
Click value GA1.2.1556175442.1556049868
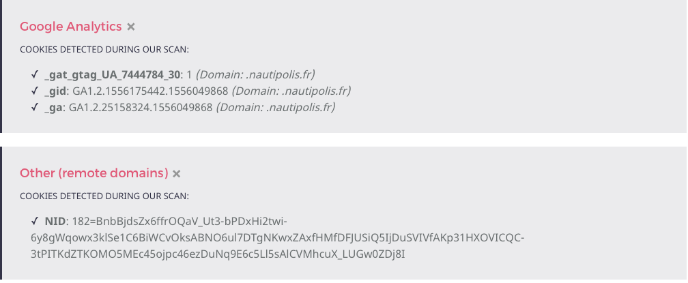coord(149,91)
